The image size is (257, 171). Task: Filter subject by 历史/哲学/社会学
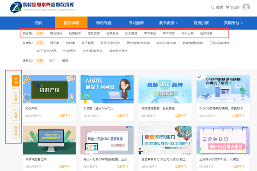138,43
